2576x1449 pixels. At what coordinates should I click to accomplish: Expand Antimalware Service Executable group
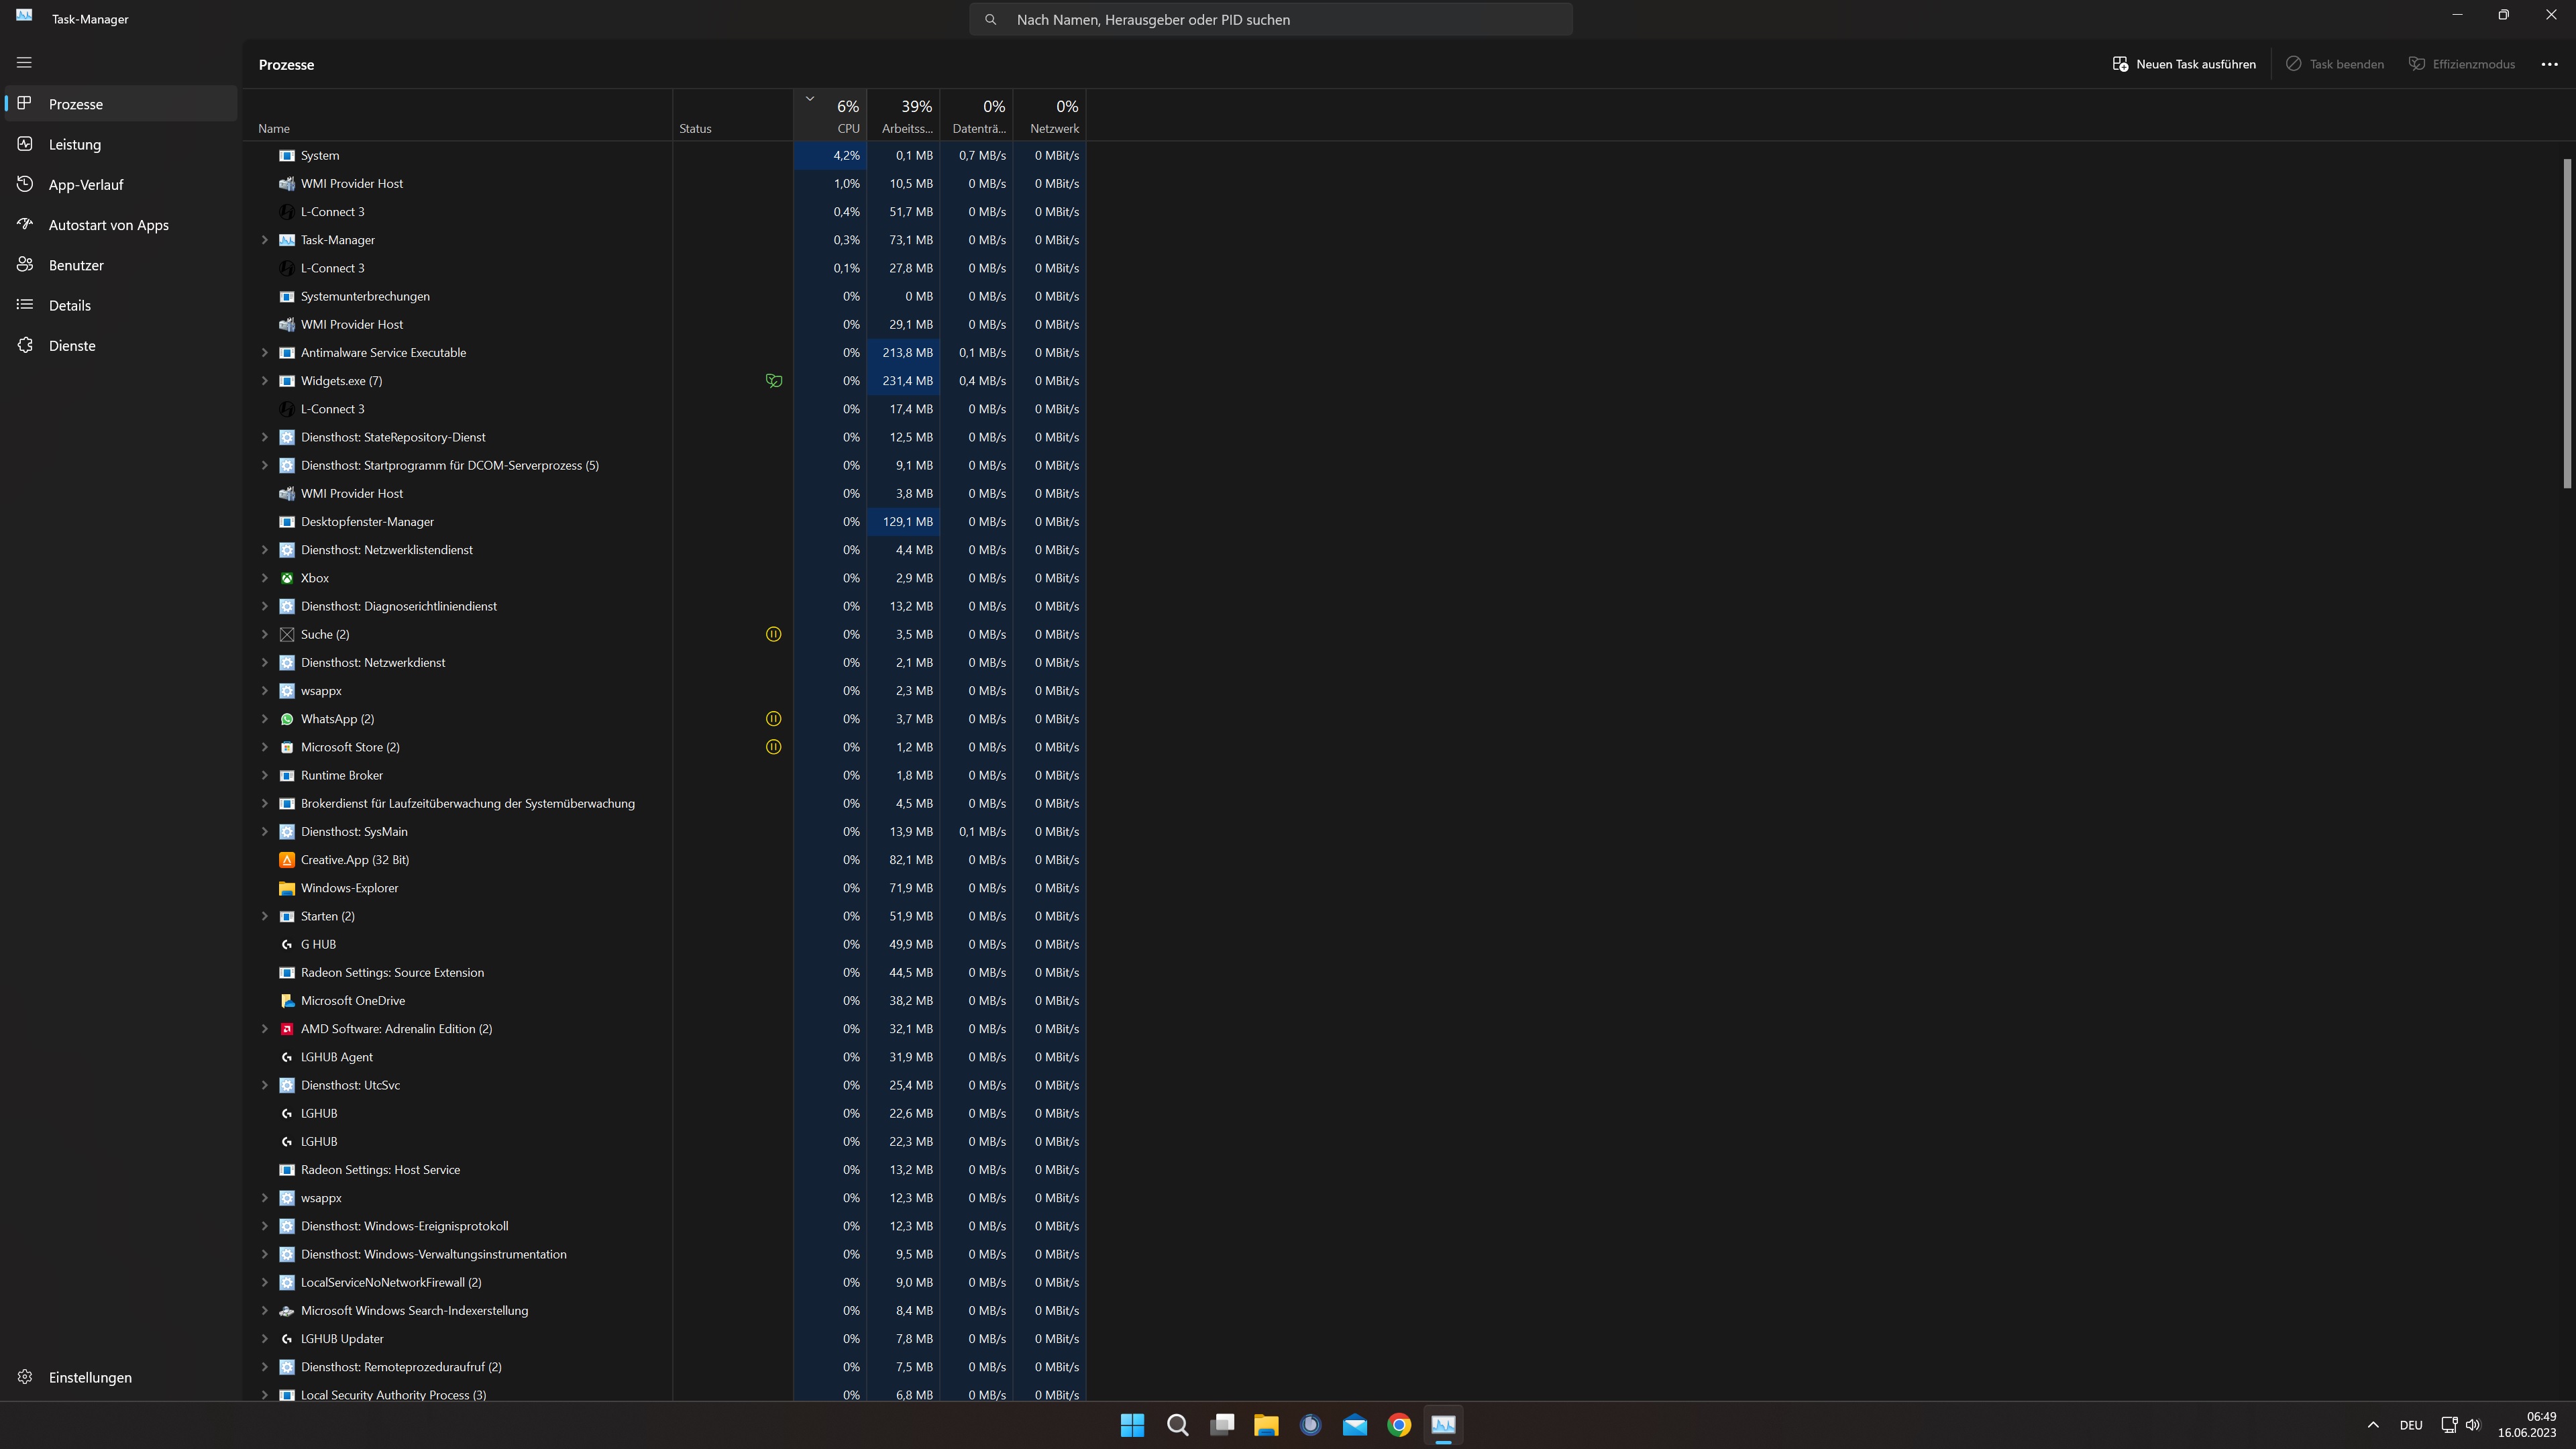point(265,353)
